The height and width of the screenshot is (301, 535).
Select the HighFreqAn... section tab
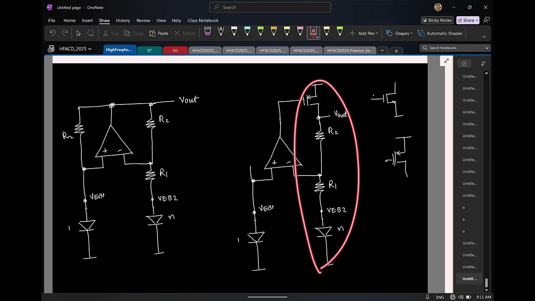(120, 50)
